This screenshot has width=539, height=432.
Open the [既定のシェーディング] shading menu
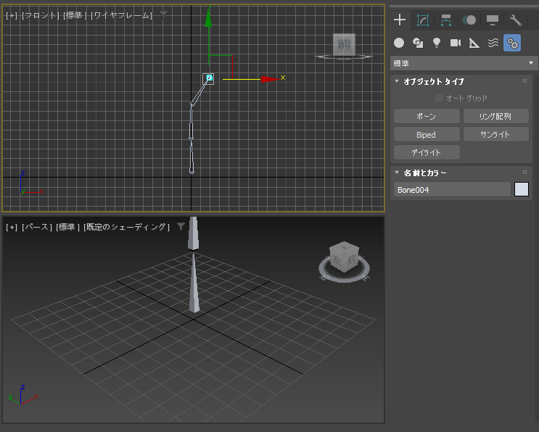point(127,227)
